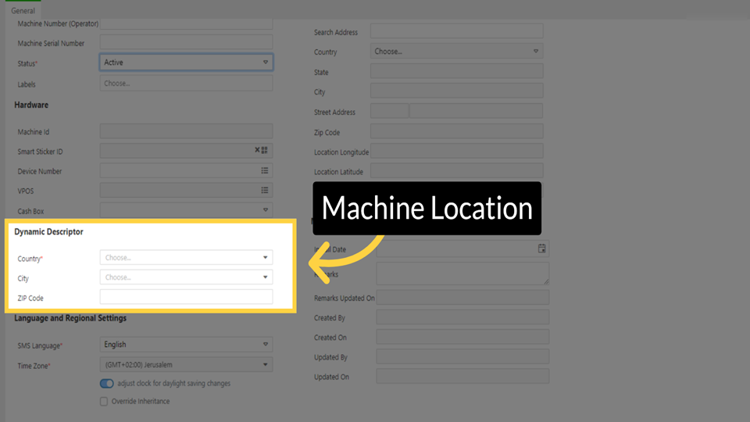Open the SMS Language dropdown

[186, 345]
